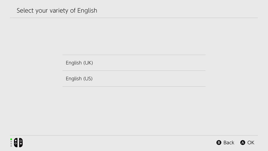
Task: Click the '(US)' text in the second option
Action: (x=88, y=78)
